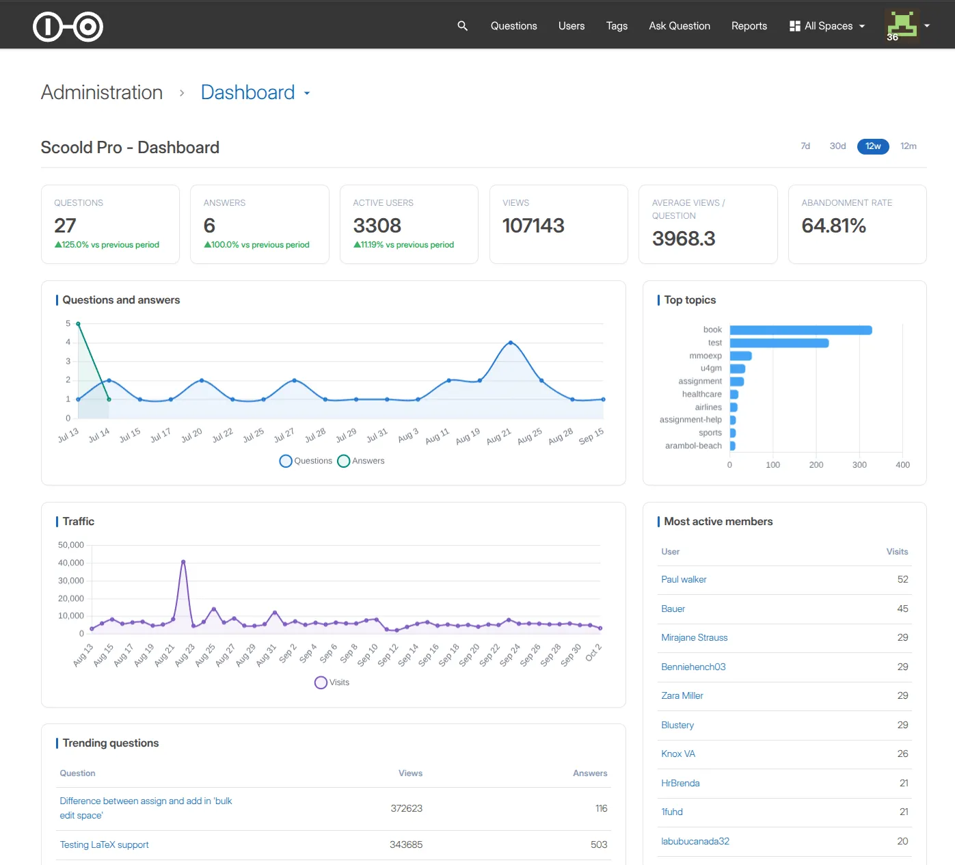The height and width of the screenshot is (865, 955).
Task: Open Blustery's member profile
Action: [677, 726]
